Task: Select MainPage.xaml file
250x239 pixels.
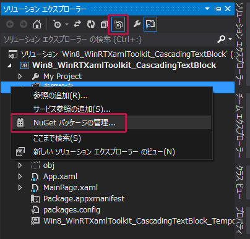Action: (71, 188)
